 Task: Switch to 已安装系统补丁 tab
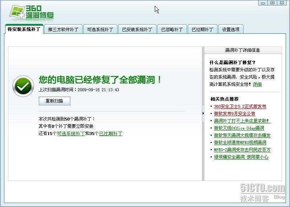(x=137, y=29)
